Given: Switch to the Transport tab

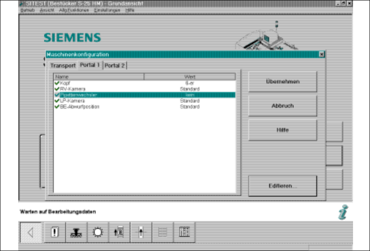Looking at the screenshot, I should [x=63, y=66].
